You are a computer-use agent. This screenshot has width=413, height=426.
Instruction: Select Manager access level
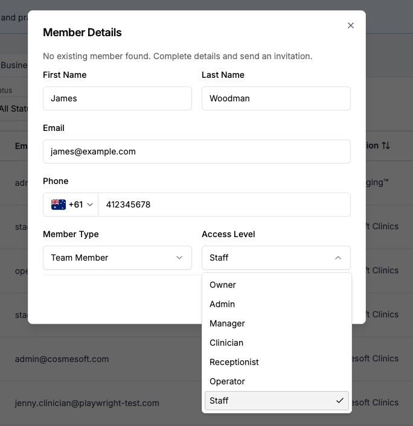coord(277,323)
